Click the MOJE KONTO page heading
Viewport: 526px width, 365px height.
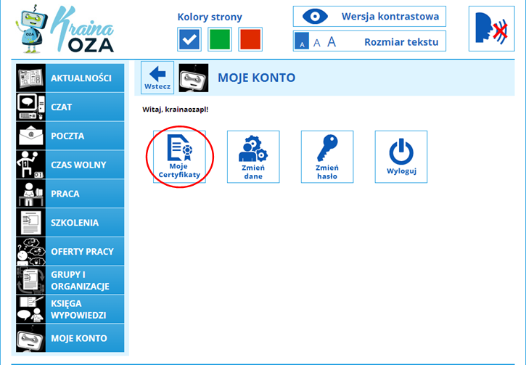(257, 78)
